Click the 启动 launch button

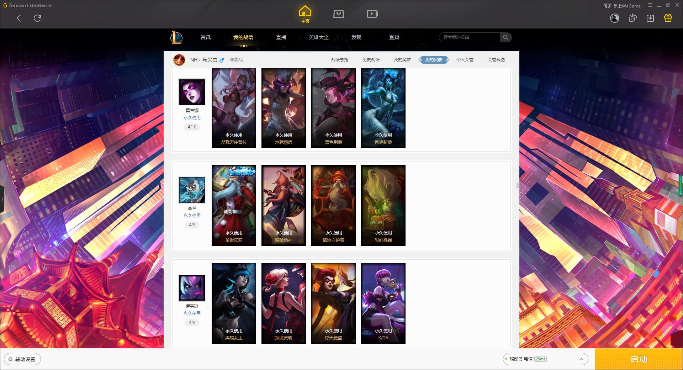[x=639, y=359]
